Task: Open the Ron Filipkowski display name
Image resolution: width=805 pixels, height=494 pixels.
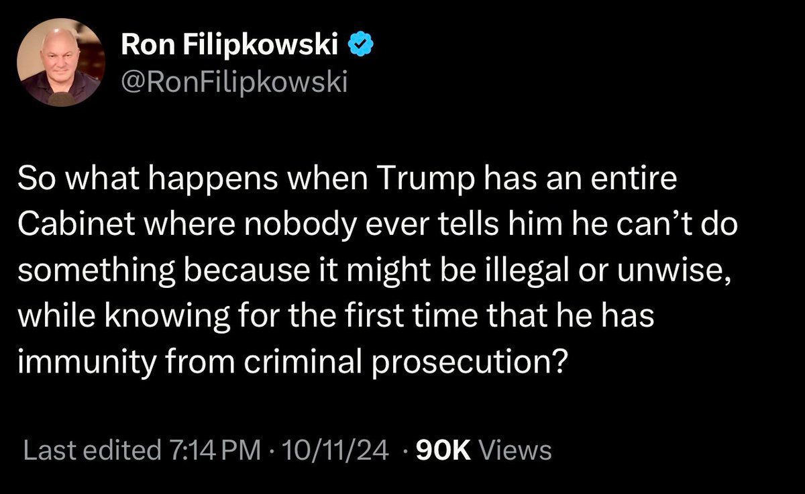Action: 230,46
